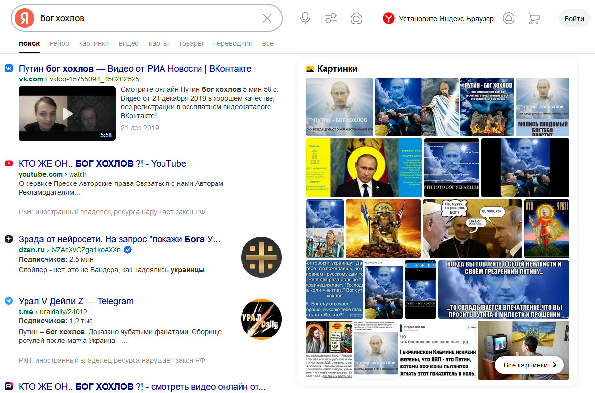Click the verified checkmark badge next to dzen.ru
595x393 pixels.
128,250
